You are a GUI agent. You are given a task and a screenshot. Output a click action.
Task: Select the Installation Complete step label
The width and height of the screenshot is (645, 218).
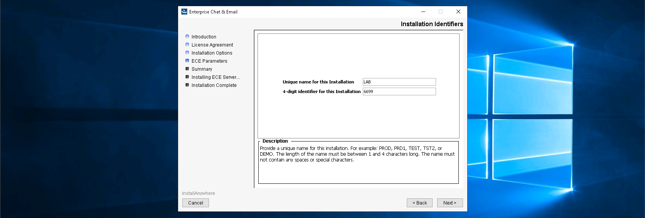(214, 85)
